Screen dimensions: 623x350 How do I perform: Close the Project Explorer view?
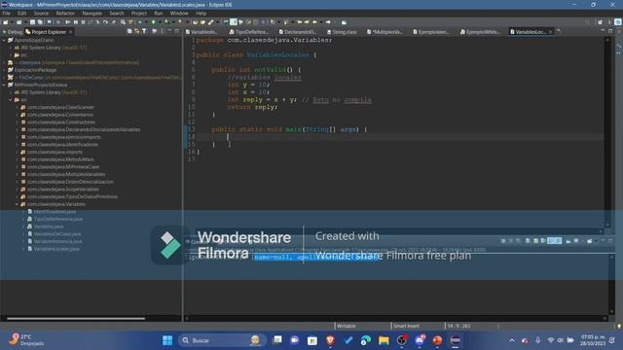pyautogui.click(x=71, y=32)
